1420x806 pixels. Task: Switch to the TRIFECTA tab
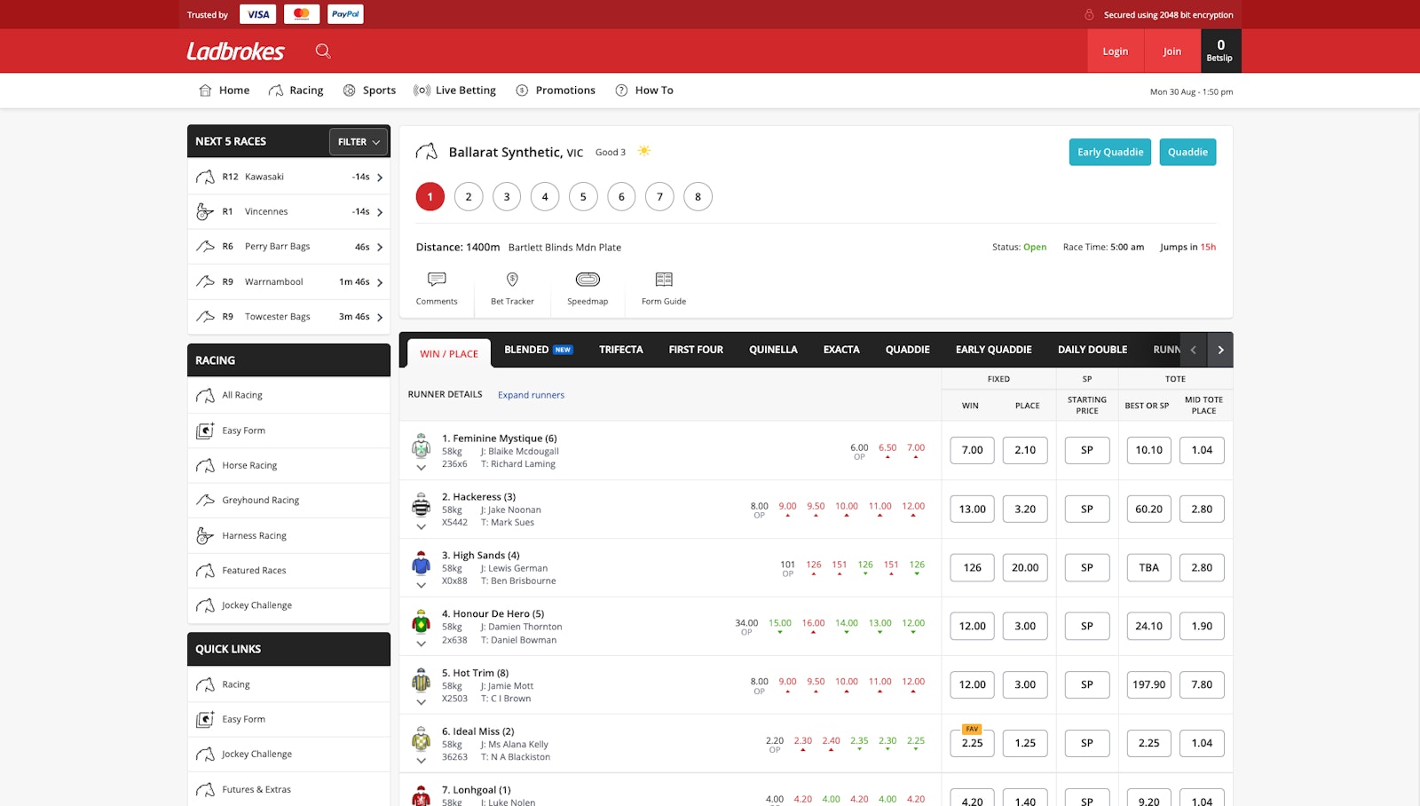620,349
